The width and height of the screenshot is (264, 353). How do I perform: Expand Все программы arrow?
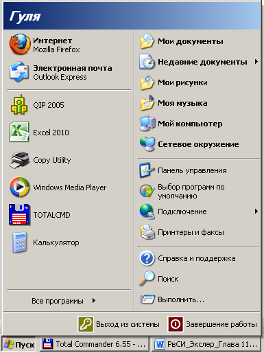pyautogui.click(x=94, y=301)
